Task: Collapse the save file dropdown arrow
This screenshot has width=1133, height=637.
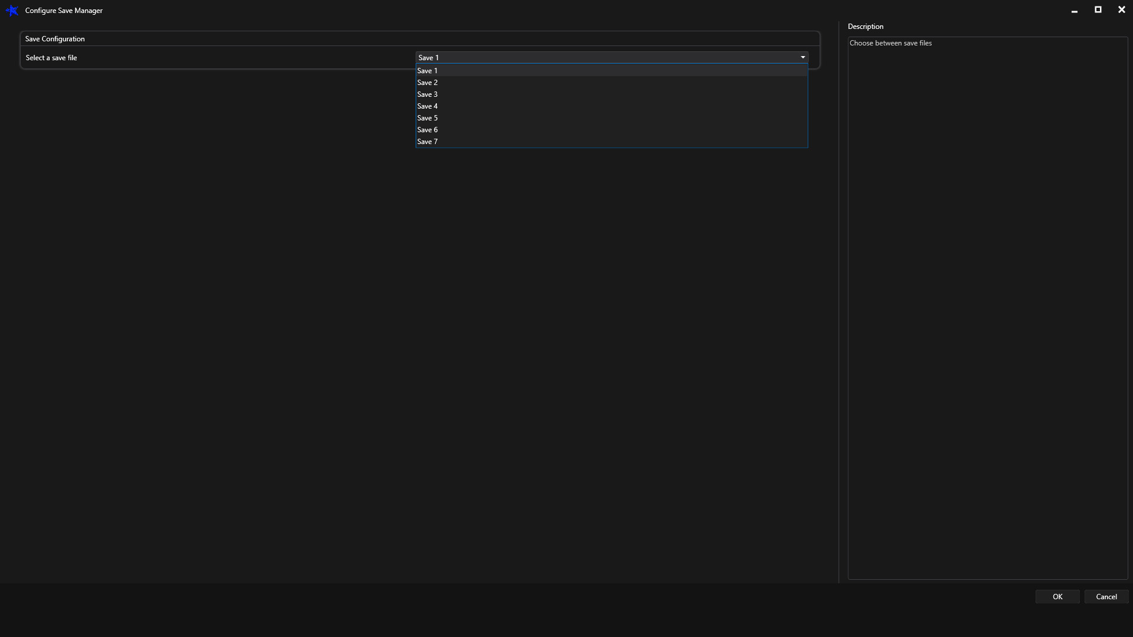Action: [x=803, y=57]
